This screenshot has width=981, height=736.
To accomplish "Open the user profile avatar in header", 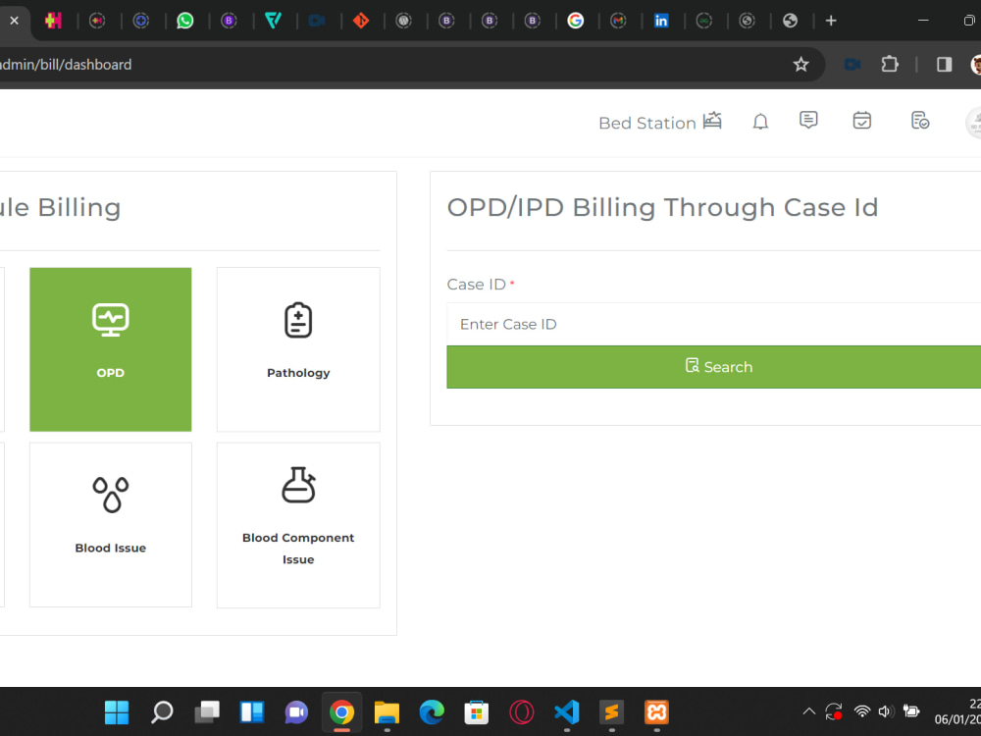I will 975,122.
